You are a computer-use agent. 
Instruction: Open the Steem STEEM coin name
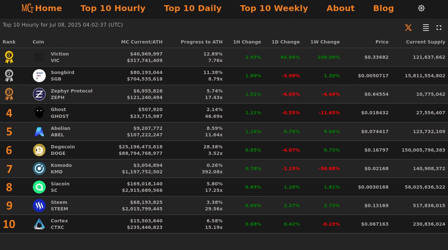tap(59, 206)
